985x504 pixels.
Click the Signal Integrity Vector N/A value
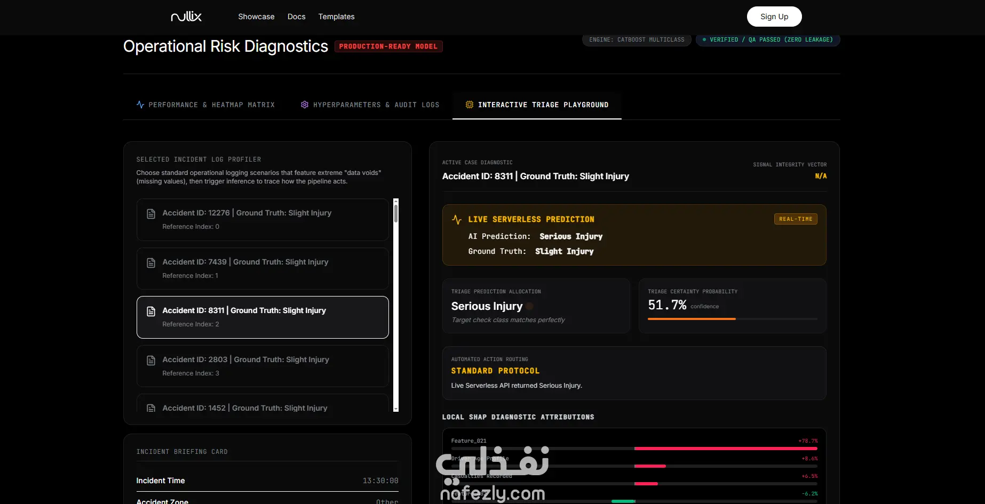click(x=821, y=176)
